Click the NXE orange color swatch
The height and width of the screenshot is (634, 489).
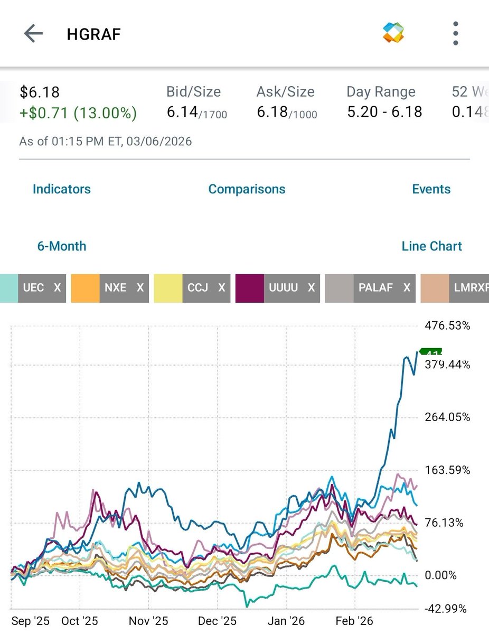(85, 288)
